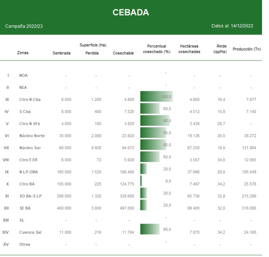Select the Campaña 2022/23 label
This screenshot has height=257, width=269.
(24, 26)
